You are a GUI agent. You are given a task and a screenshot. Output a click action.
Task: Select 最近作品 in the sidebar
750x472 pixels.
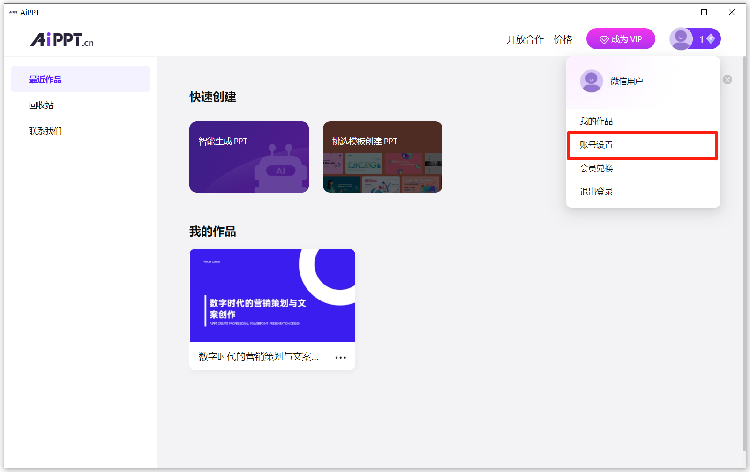(x=80, y=79)
